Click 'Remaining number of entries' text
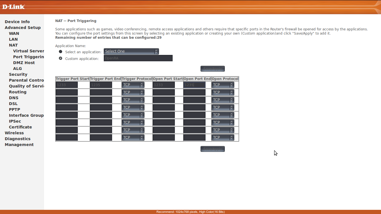This screenshot has height=214, width=381. point(108,38)
